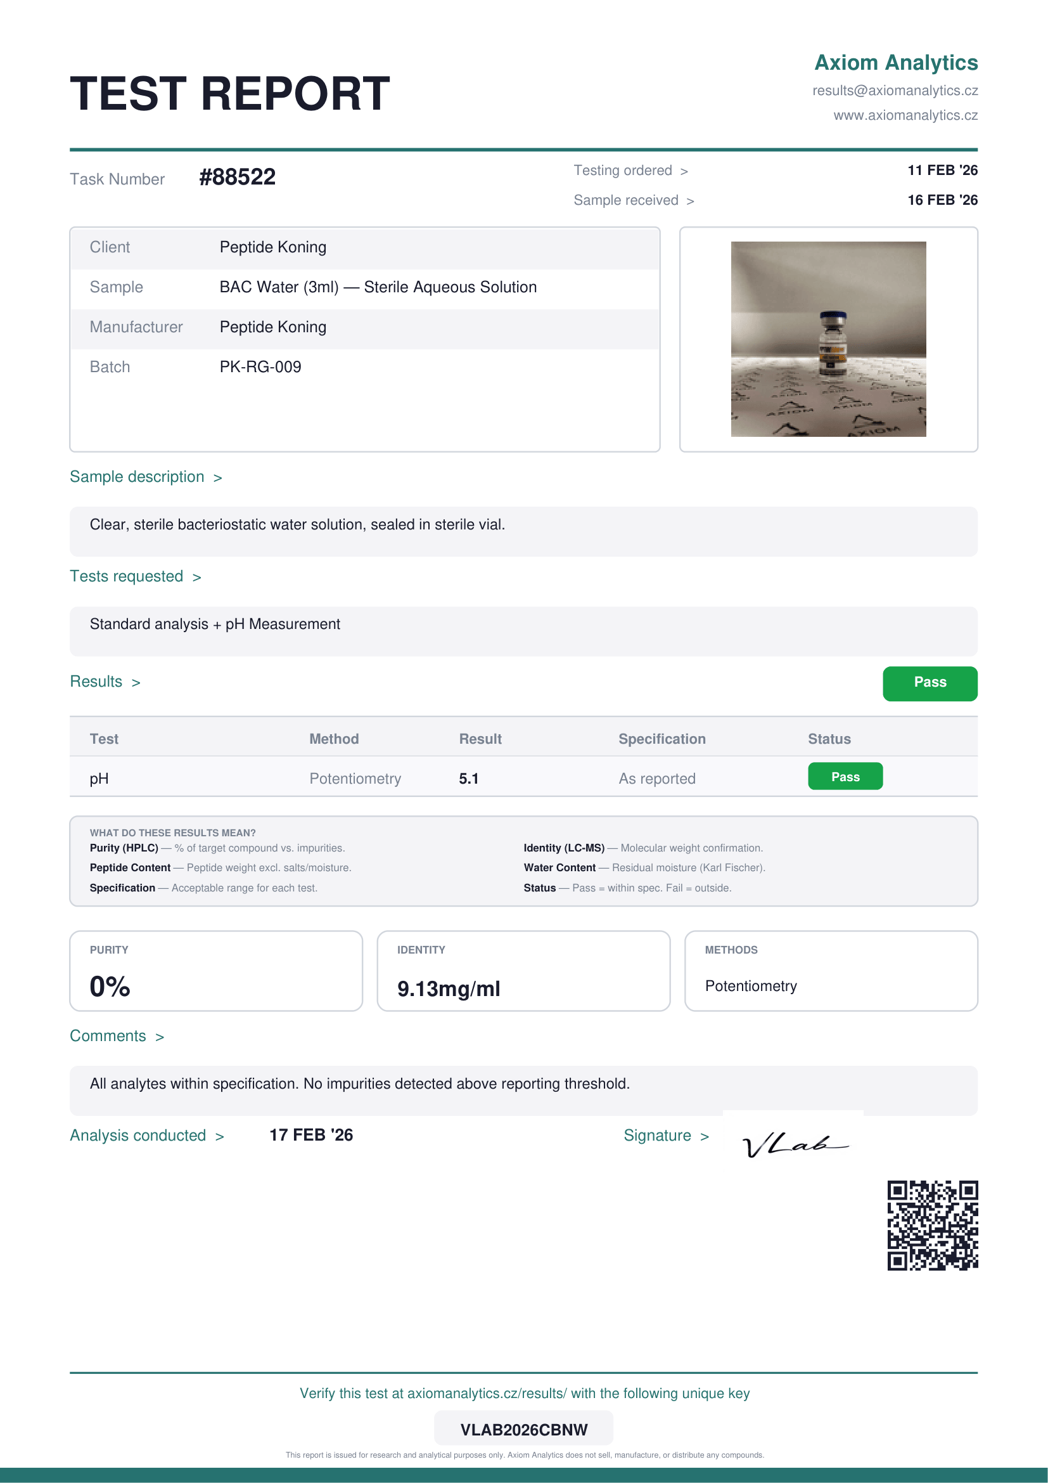Expand the Results section chevron
This screenshot has height=1483, width=1048.
coord(136,683)
